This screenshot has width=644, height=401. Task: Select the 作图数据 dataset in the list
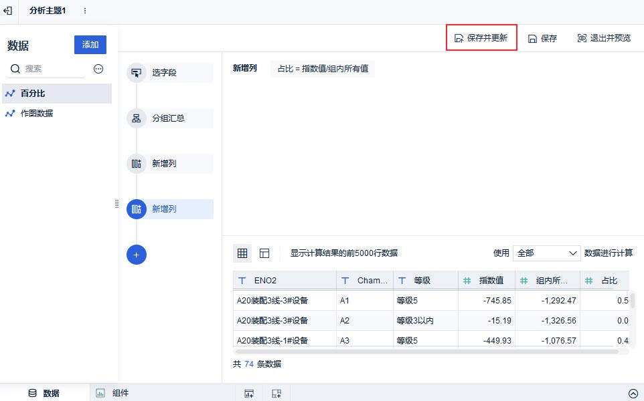pyautogui.click(x=37, y=114)
